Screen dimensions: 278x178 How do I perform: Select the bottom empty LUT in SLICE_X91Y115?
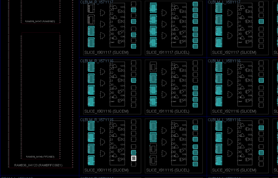153,160
